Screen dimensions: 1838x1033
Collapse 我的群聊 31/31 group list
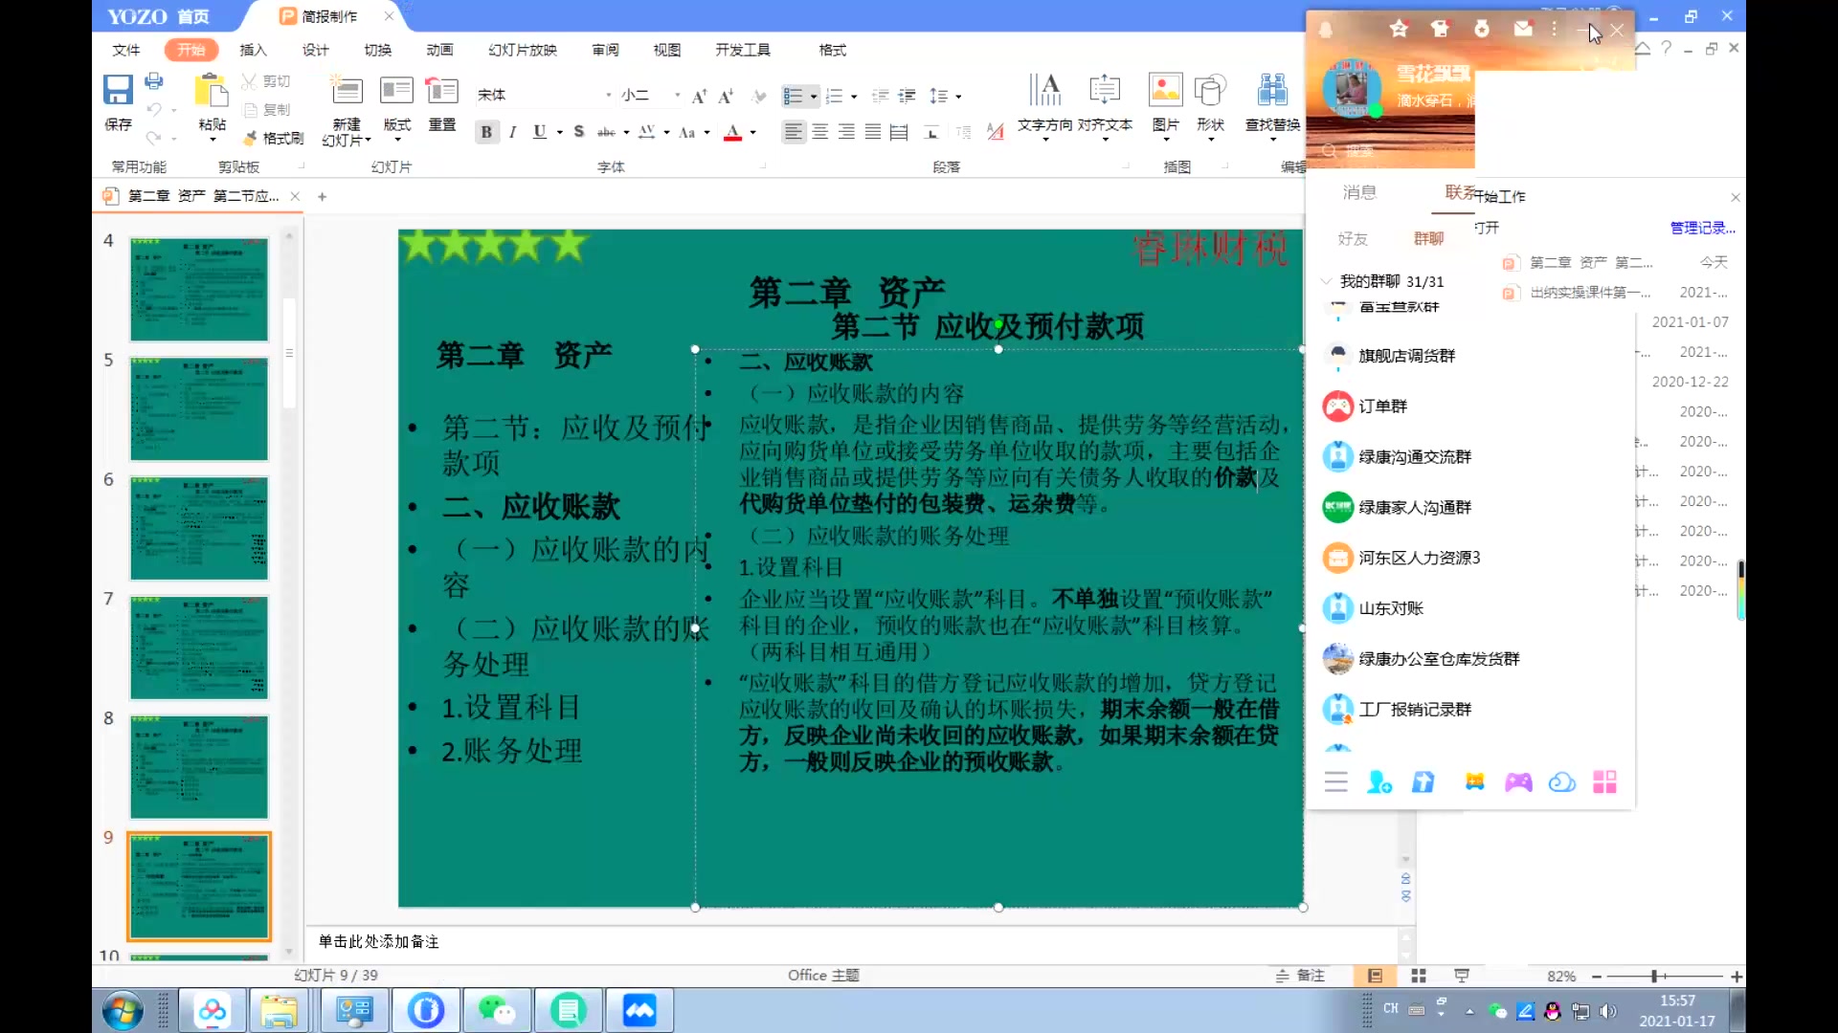1326,281
